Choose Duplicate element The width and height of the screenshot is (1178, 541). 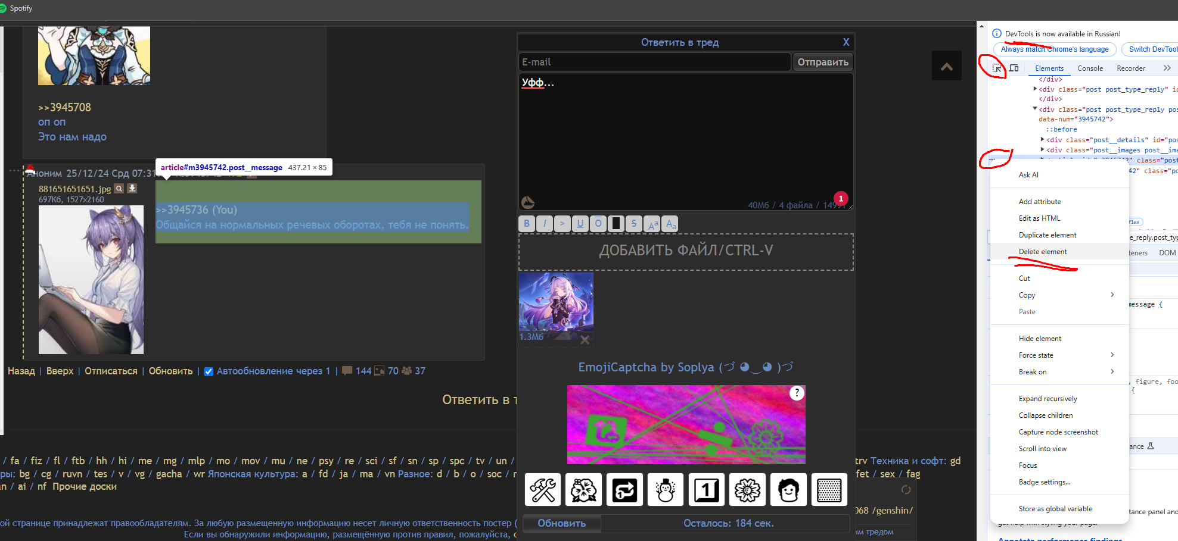point(1059,235)
